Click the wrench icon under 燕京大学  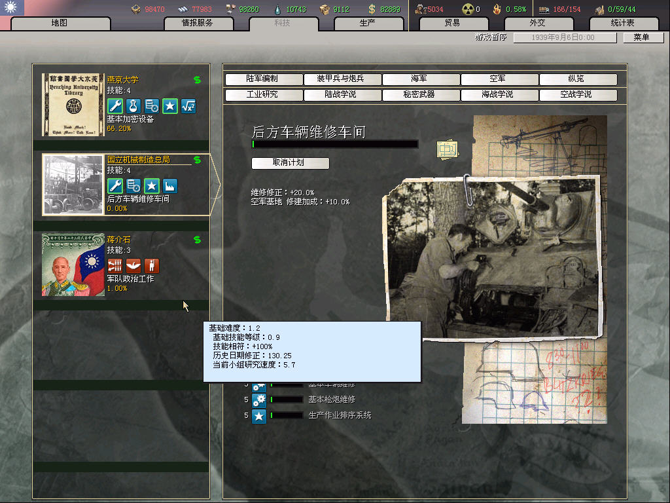(115, 106)
